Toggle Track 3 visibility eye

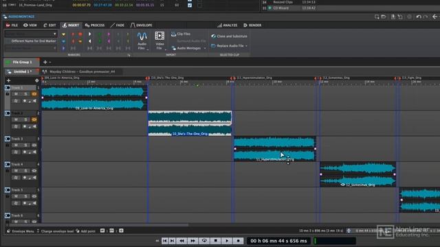[34, 145]
